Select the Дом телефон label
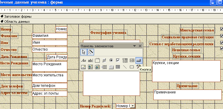The width and height of the screenshot is (223, 109). 12,86
